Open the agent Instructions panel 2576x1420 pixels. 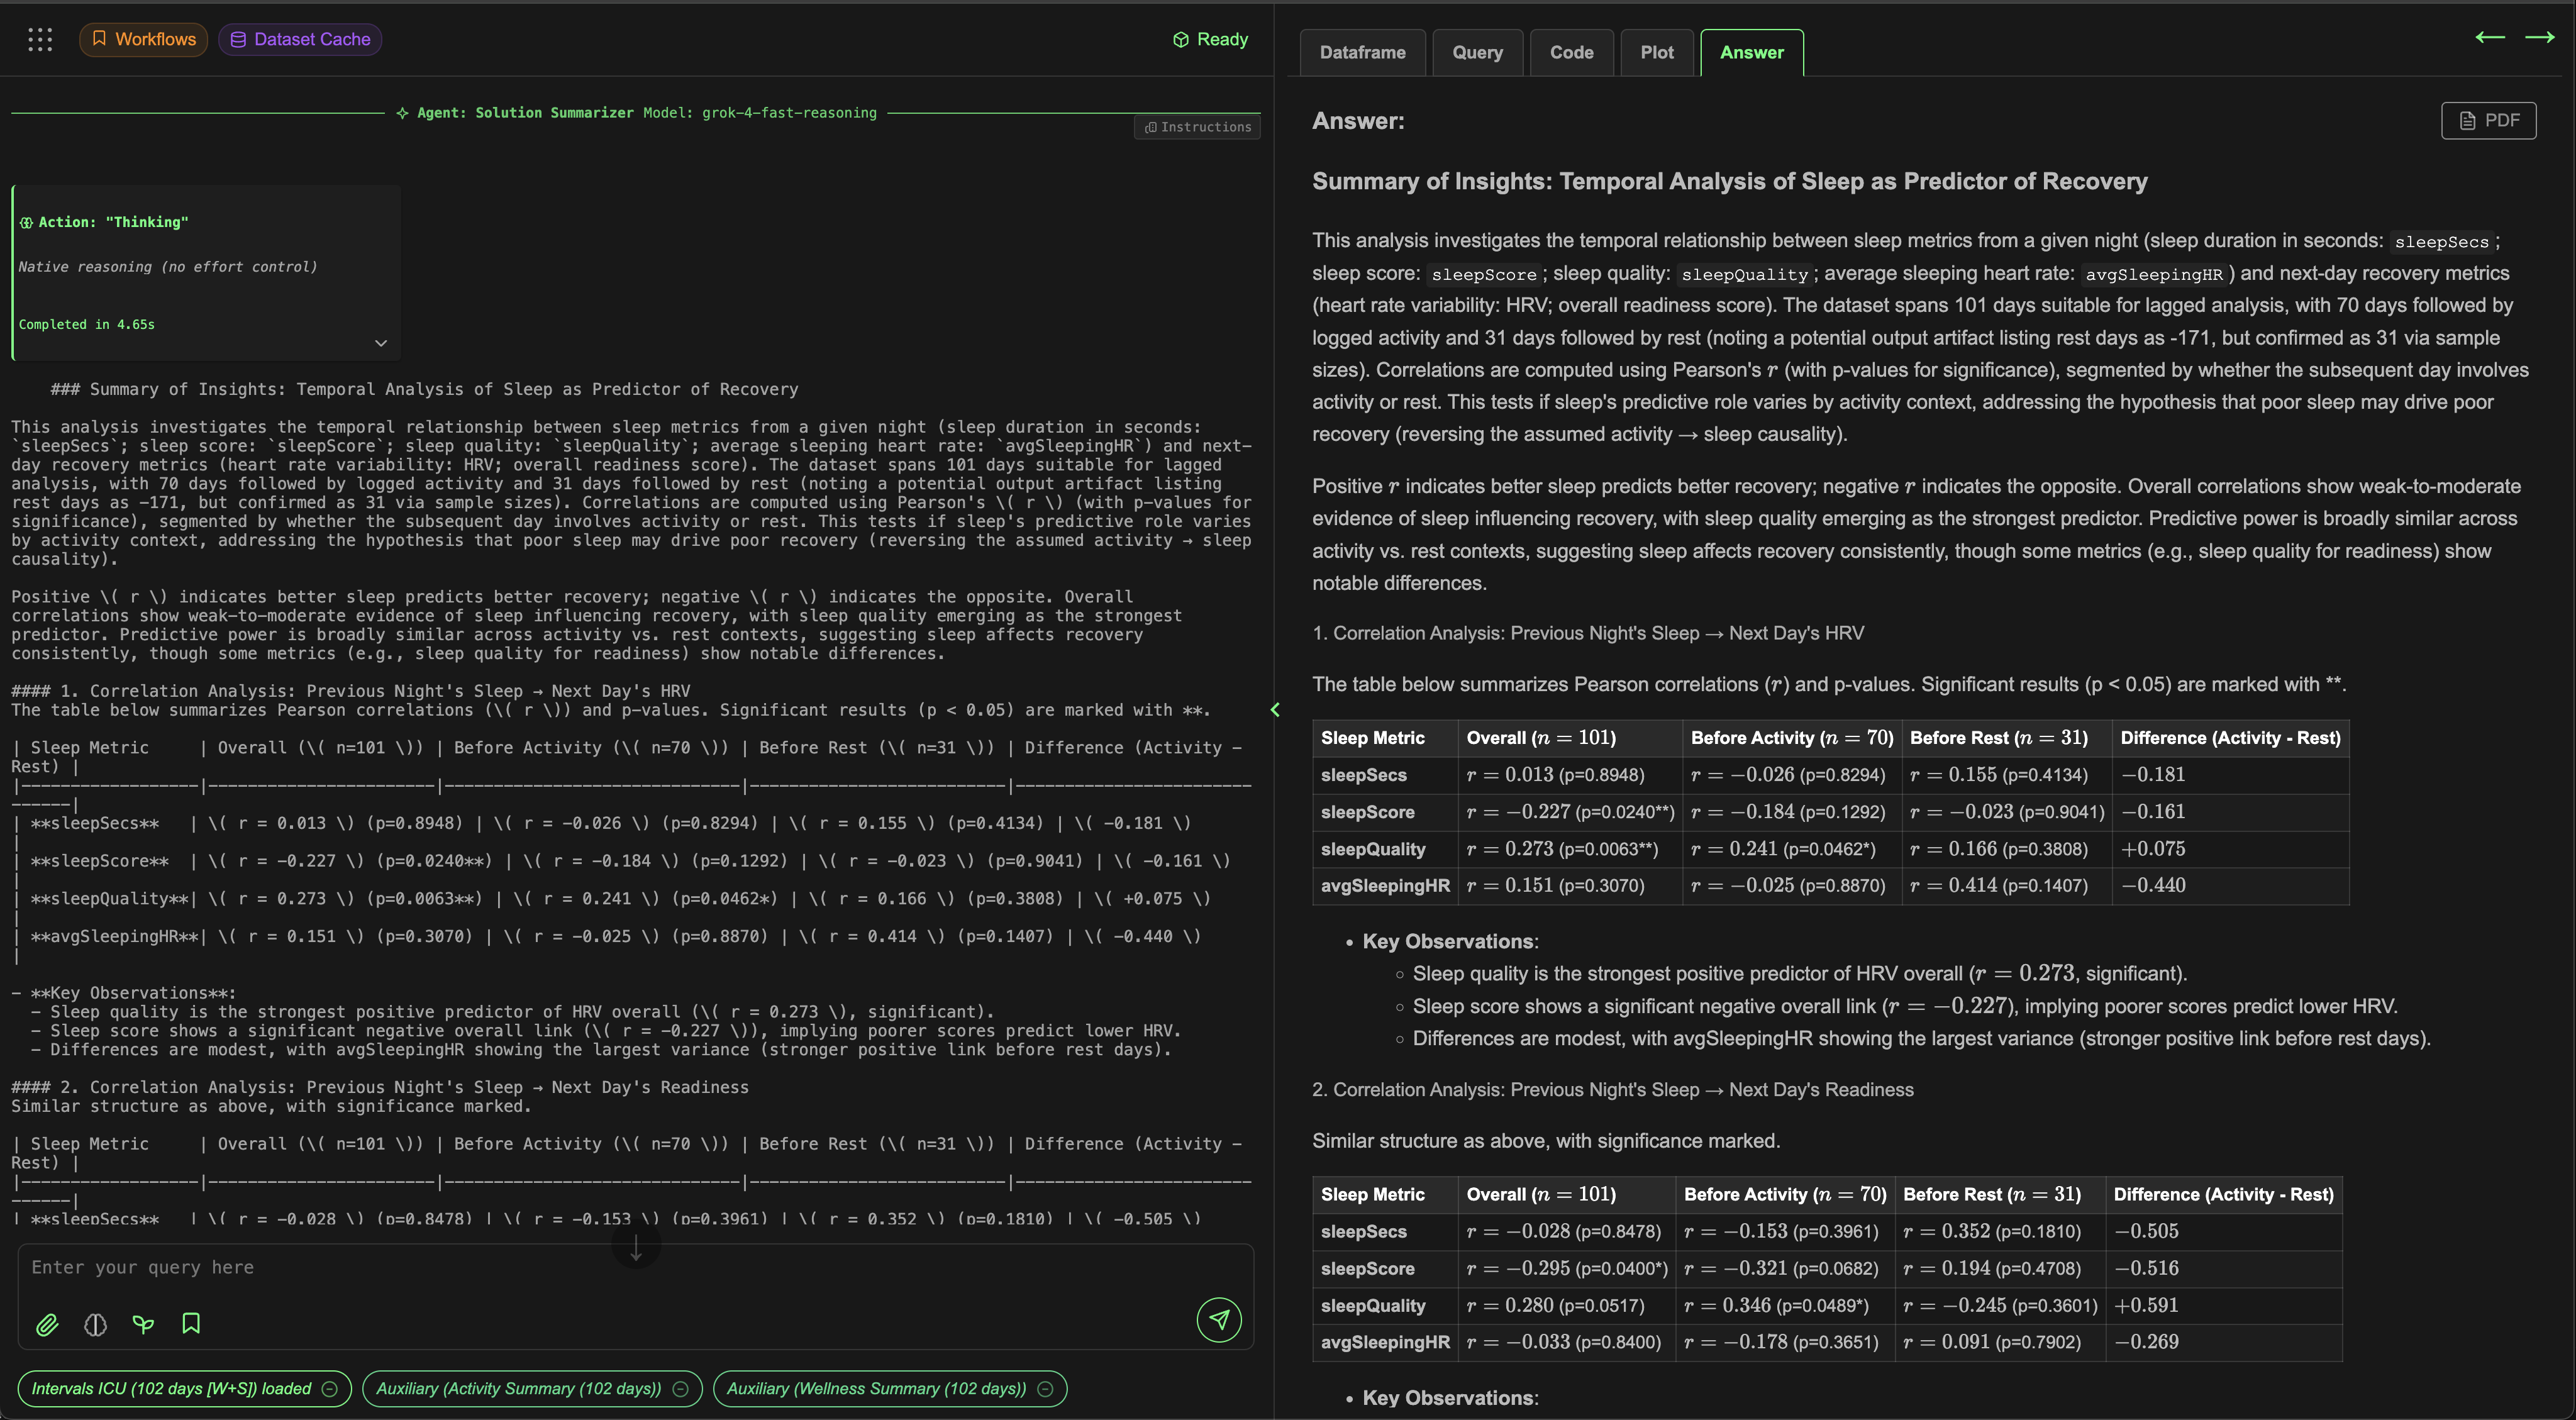pyautogui.click(x=1196, y=126)
